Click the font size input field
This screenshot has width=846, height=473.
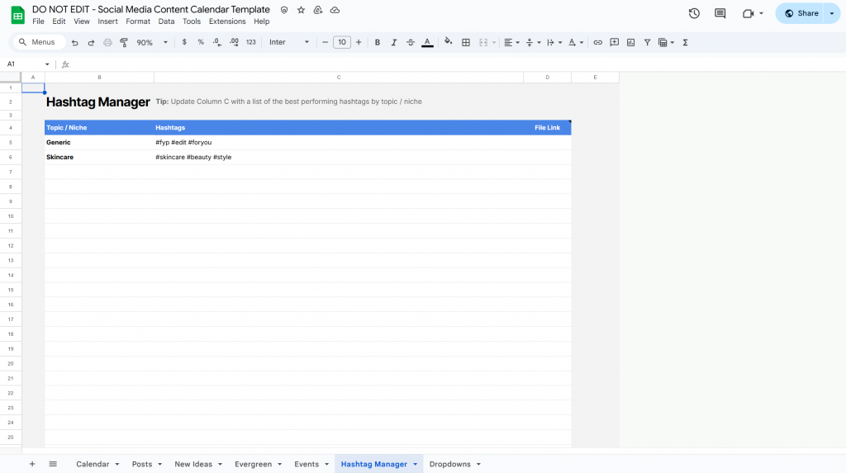(342, 42)
